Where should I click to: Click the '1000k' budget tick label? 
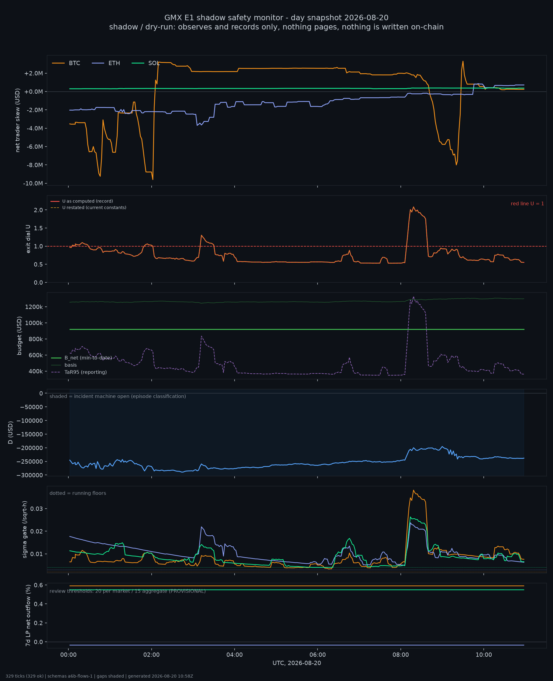(34, 323)
